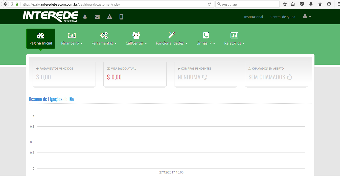The image size is (340, 176).
Task: Open the CallCenter menu
Action: coord(136,39)
